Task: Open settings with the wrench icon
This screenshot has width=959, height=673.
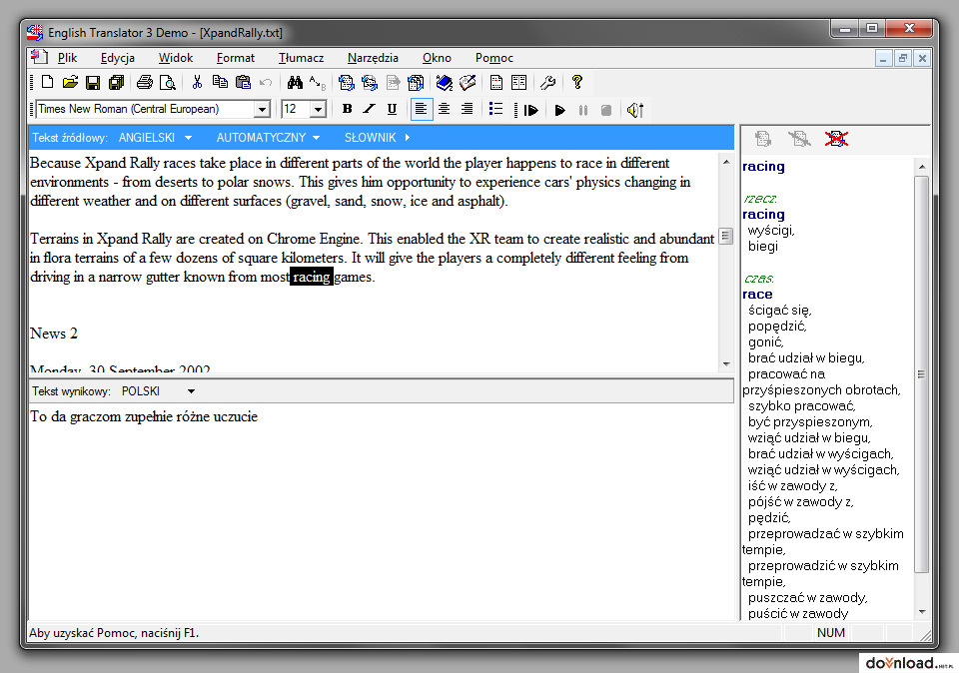Action: tap(548, 82)
